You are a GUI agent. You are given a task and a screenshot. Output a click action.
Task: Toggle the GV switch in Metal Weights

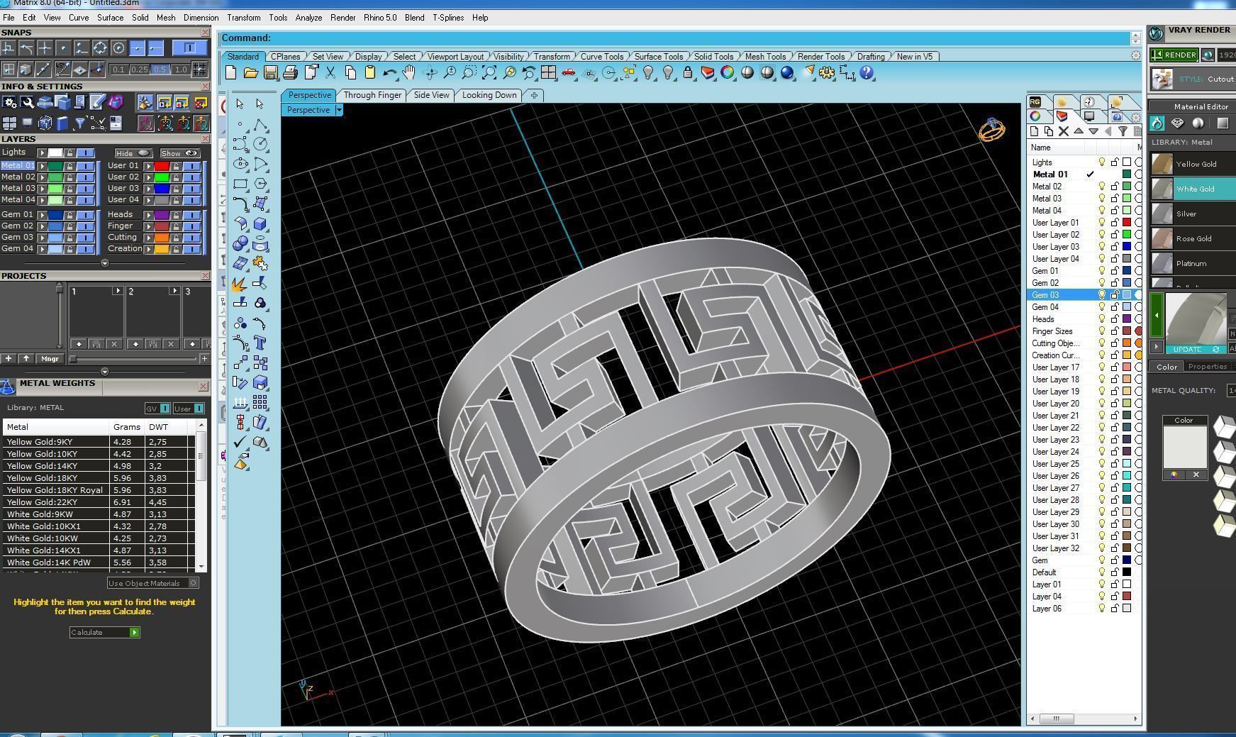pyautogui.click(x=157, y=408)
